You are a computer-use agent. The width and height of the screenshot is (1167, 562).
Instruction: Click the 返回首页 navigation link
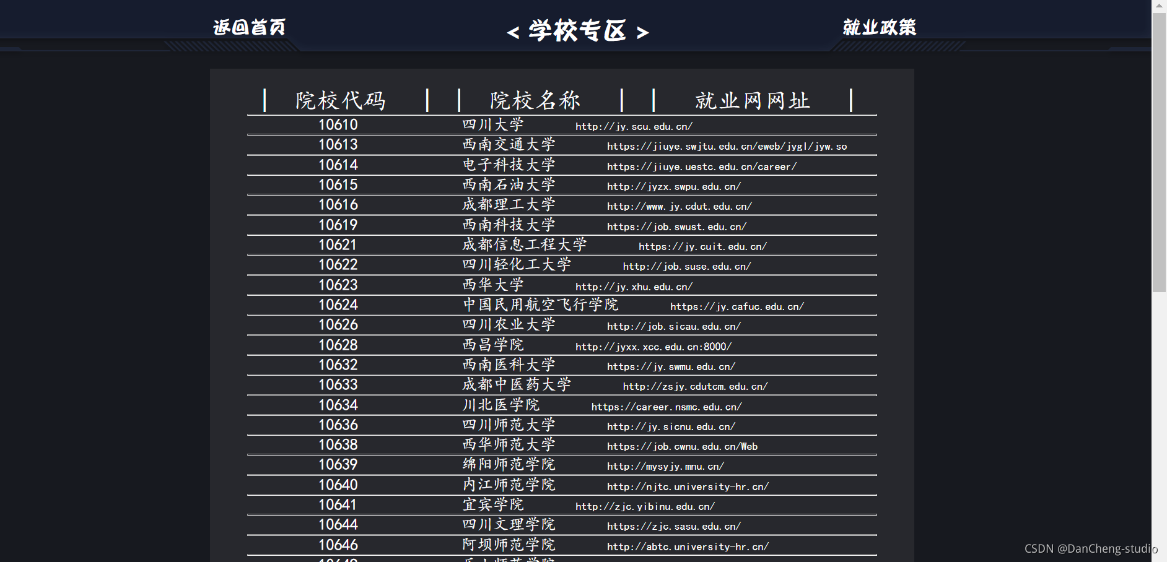(x=249, y=27)
